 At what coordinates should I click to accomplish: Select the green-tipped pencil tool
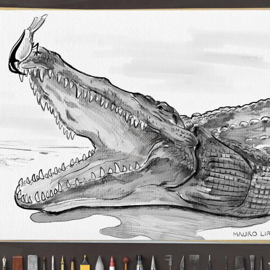[44, 263]
